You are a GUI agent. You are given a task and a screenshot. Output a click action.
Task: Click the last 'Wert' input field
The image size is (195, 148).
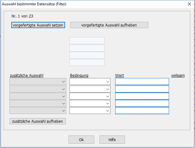tap(142, 111)
